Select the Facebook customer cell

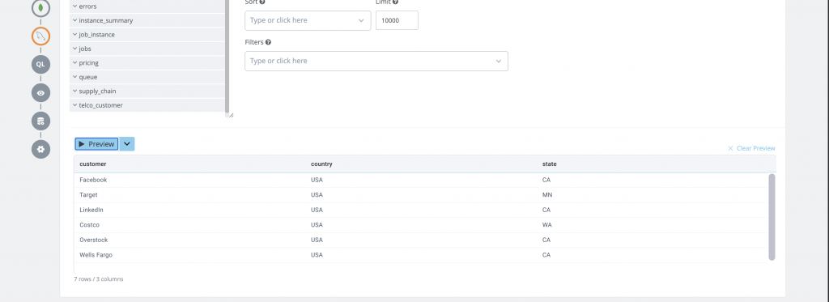pos(93,180)
